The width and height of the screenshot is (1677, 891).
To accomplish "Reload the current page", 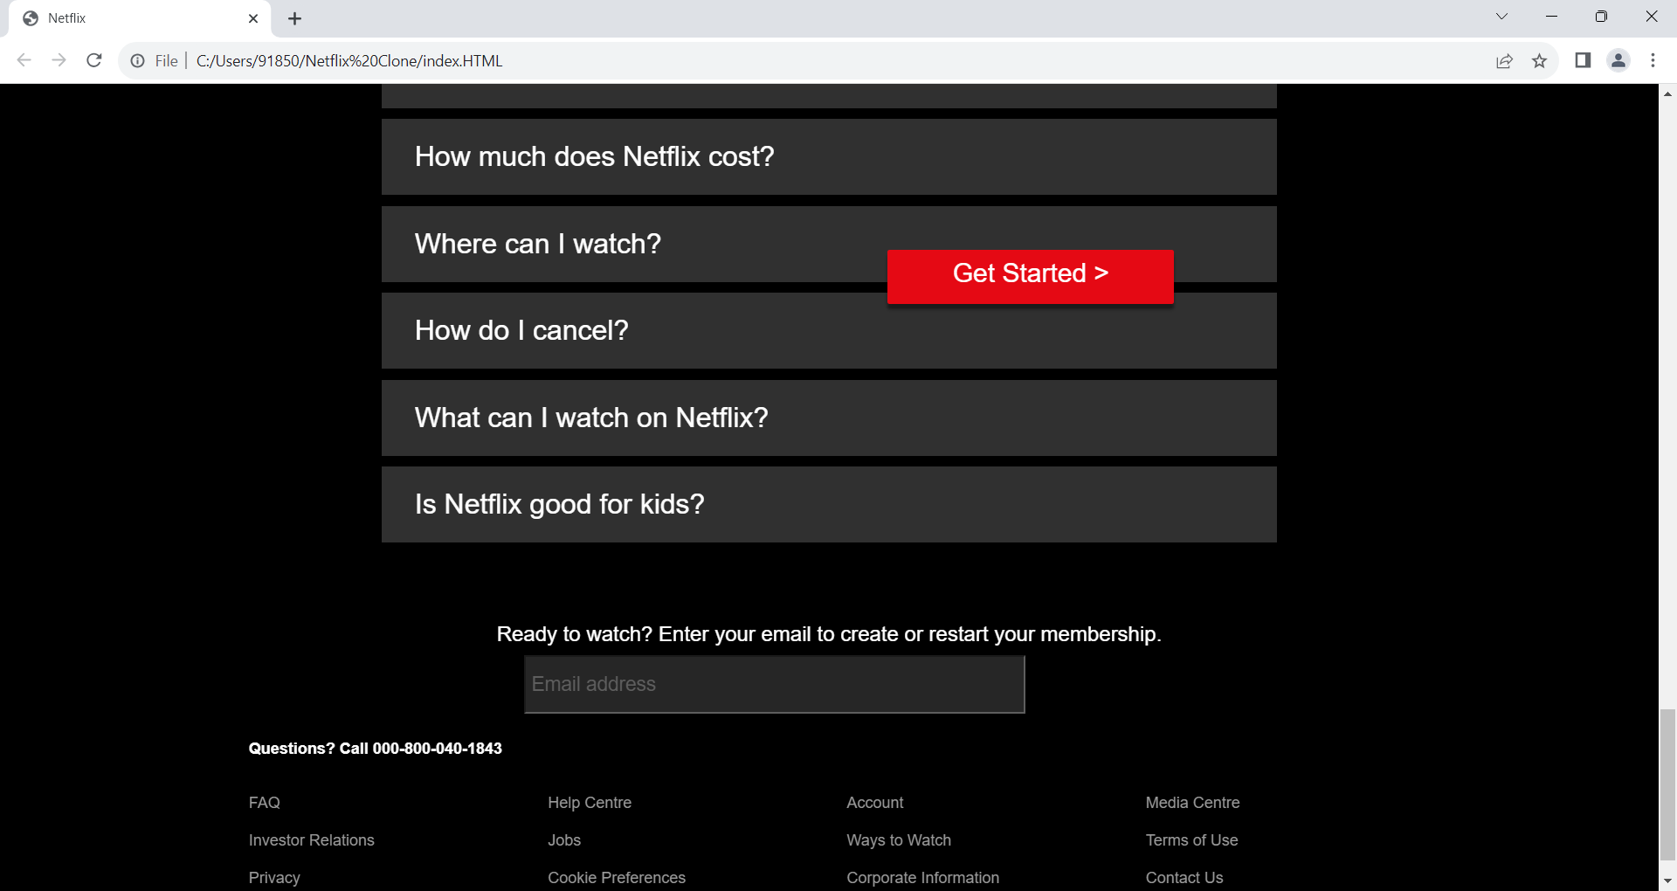I will (94, 60).
